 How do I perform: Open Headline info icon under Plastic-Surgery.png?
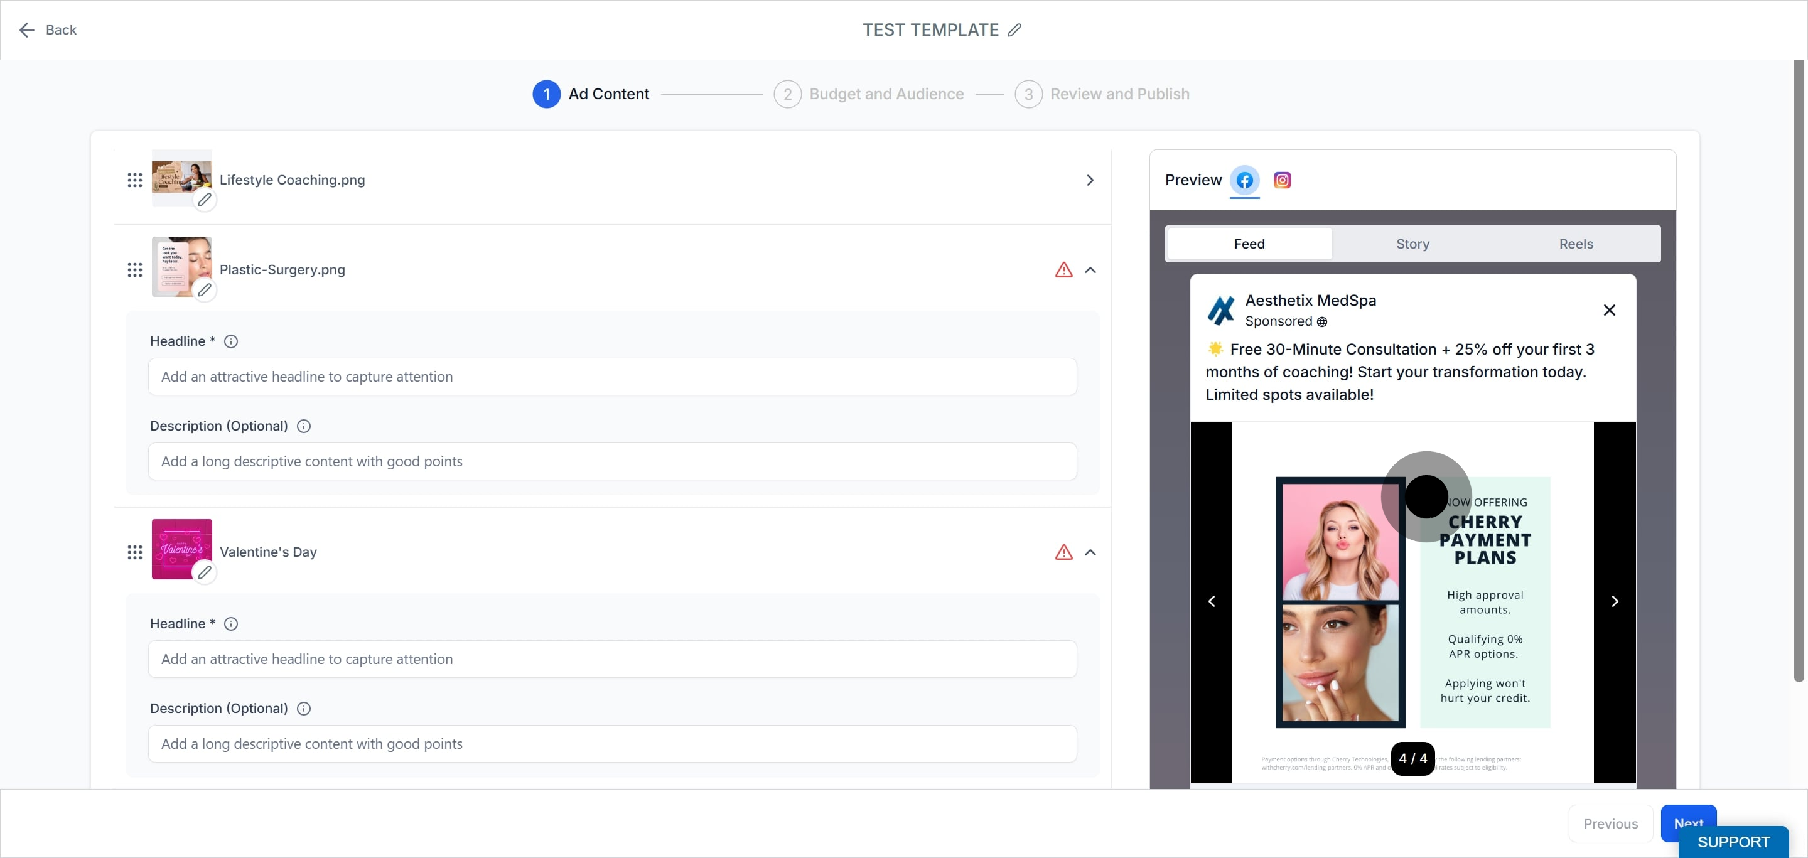pos(231,341)
